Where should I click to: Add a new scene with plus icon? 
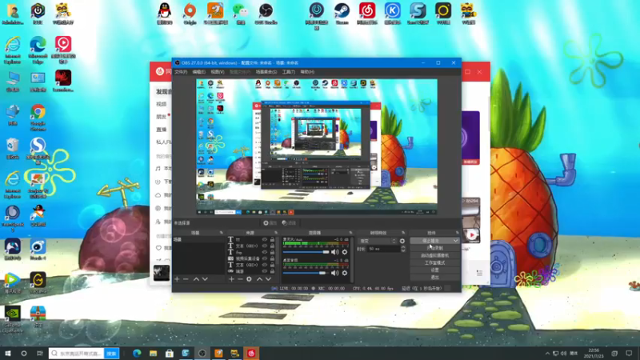tap(177, 279)
